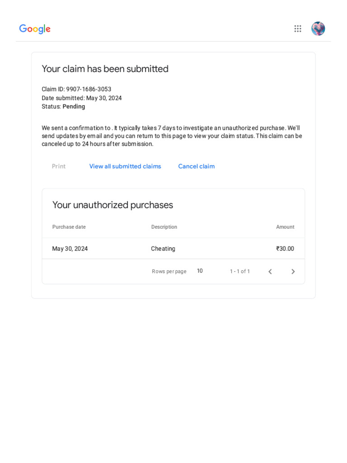Image resolution: width=347 pixels, height=463 pixels.
Task: Open the Google apps grid icon
Action: point(298,28)
